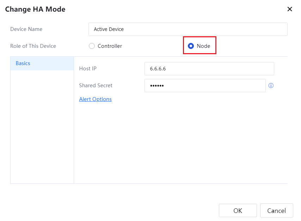Click the Role of This Device label
This screenshot has width=301, height=221.
coord(33,46)
